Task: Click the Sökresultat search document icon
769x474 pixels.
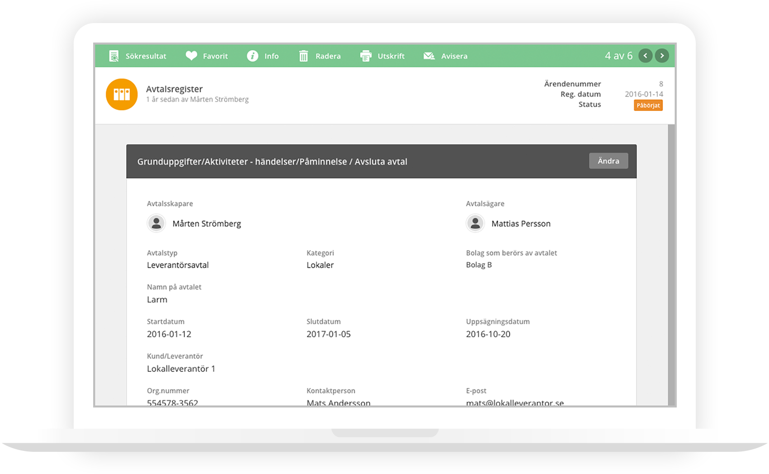Action: coord(114,56)
